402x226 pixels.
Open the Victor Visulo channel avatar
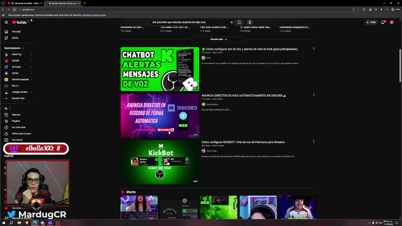203,151
